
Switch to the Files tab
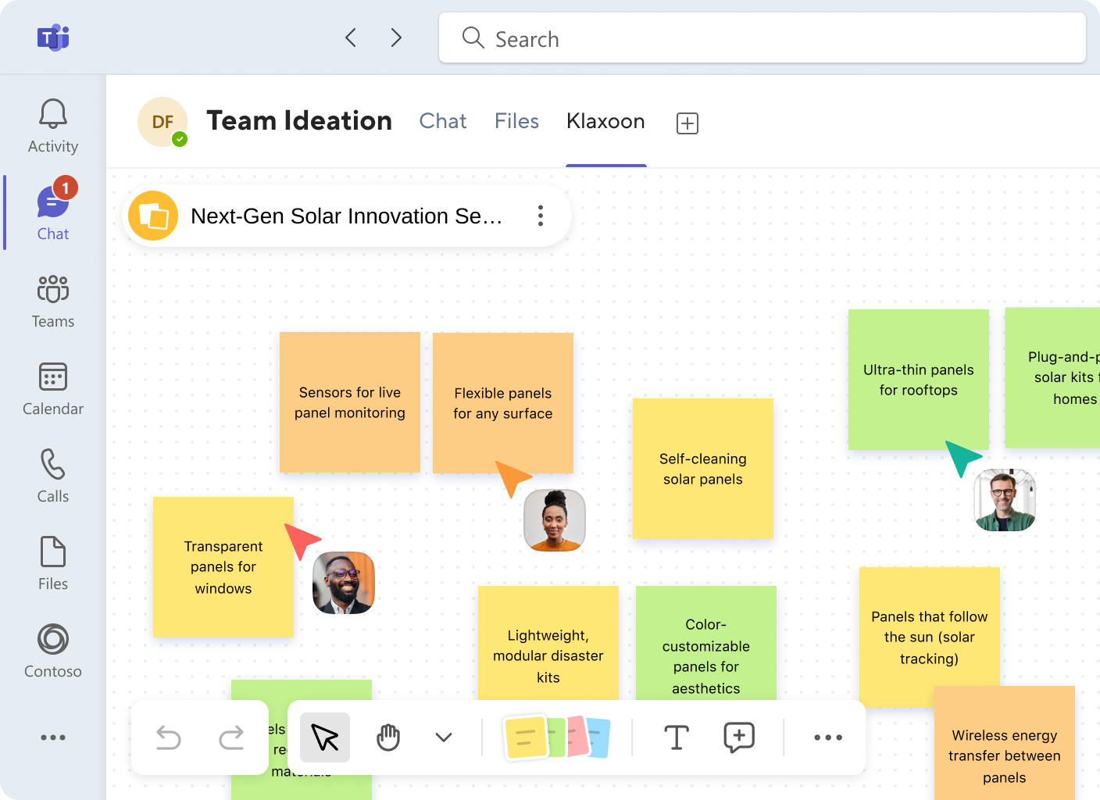click(x=516, y=121)
